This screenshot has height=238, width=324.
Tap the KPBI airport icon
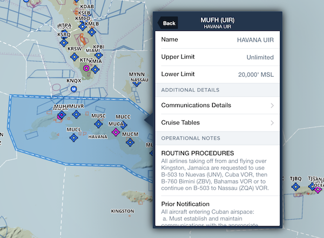point(99,54)
